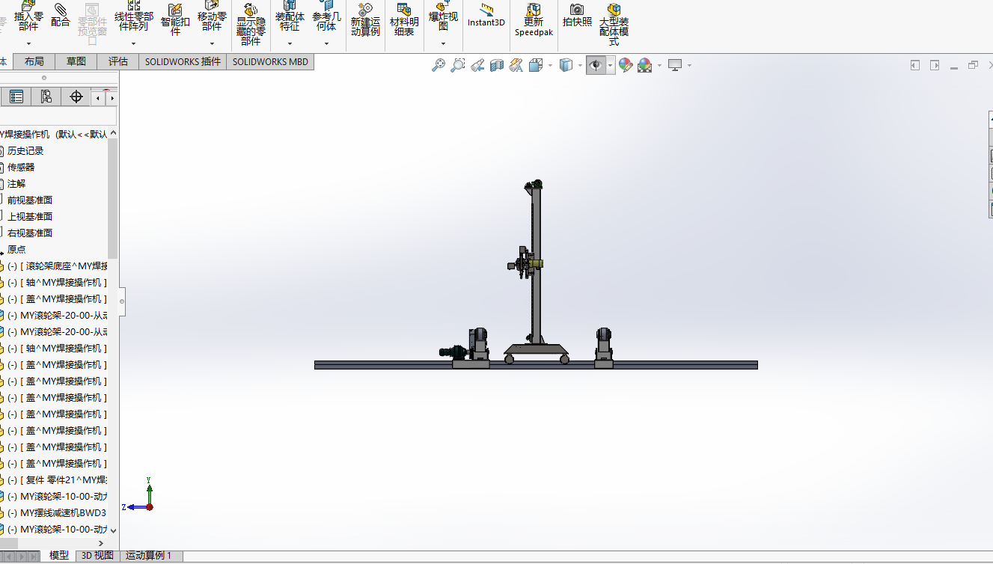Switch to the 布局 ribbon tab
Viewport: 993px width, 564px height.
[x=34, y=62]
